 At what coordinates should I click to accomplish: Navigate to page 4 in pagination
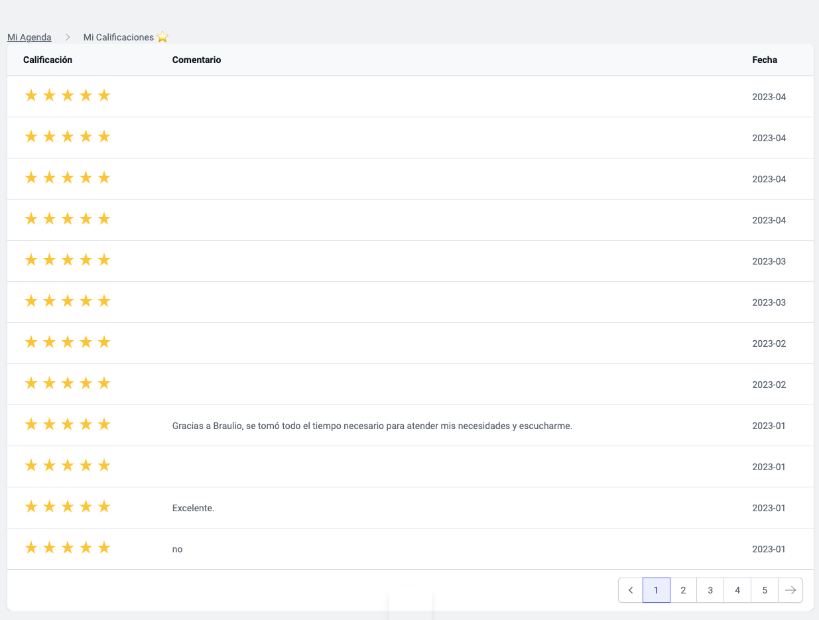737,590
